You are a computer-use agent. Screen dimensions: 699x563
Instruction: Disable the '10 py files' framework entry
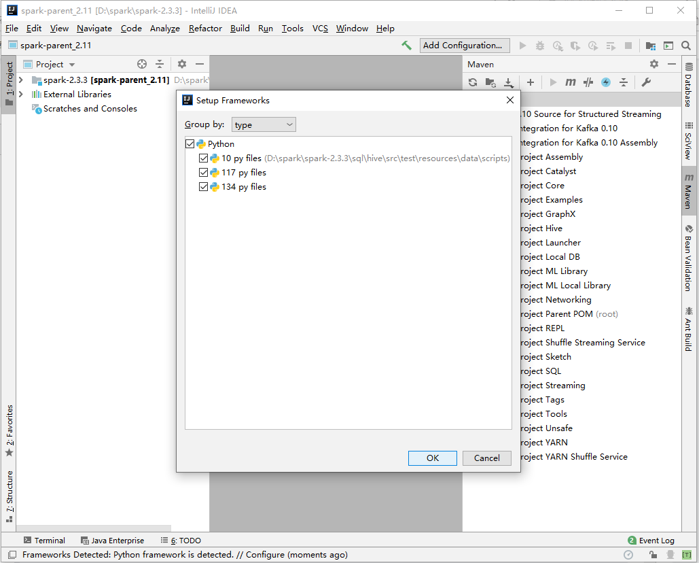tap(202, 158)
